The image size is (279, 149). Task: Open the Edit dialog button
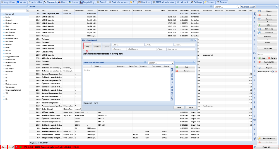(268, 29)
